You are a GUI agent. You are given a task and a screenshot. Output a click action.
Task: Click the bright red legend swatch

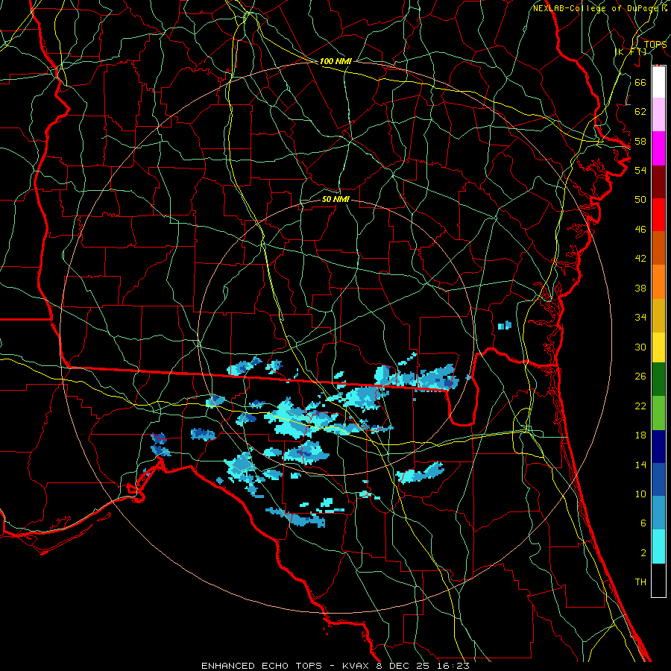click(658, 215)
